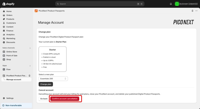The height and width of the screenshot is (109, 200).
Task: Click the green store avatar icon
Action: (x=177, y=4)
